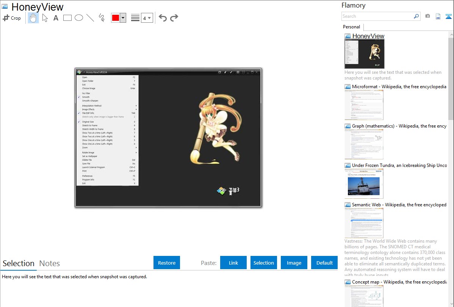Viewport: 454px width, 307px height.
Task: Pick the rectangle shape tool
Action: pos(67,18)
